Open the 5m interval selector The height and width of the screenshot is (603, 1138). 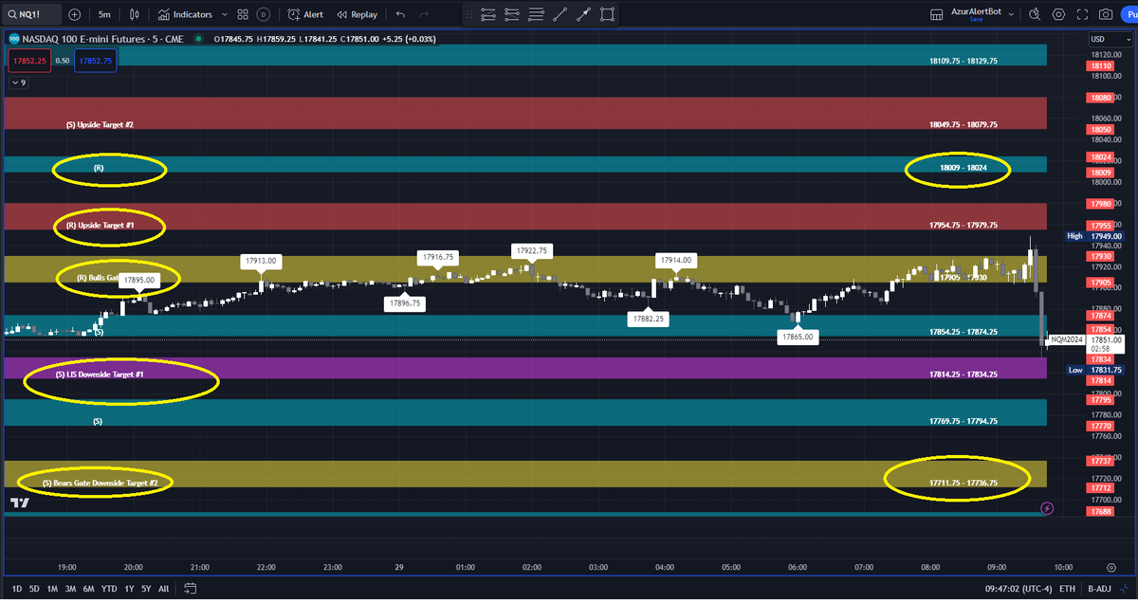pos(104,14)
